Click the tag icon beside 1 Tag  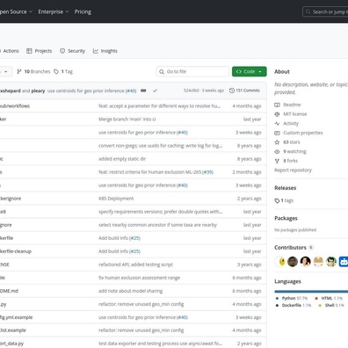[x=56, y=71]
